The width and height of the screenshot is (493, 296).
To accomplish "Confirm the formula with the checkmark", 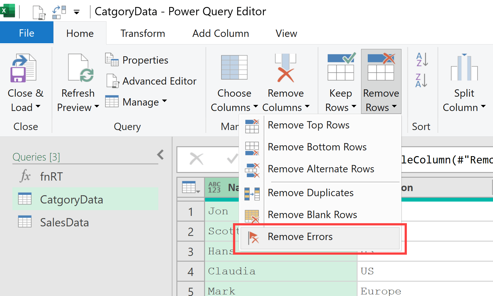I will tap(233, 159).
